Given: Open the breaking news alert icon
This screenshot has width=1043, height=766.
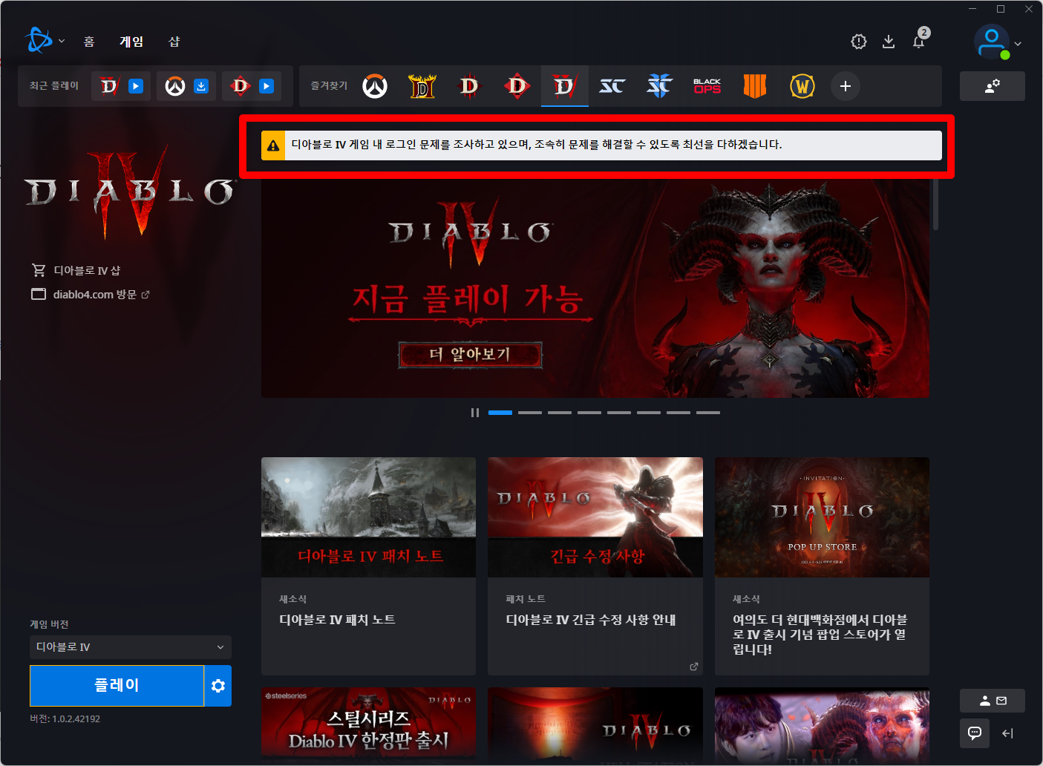Looking at the screenshot, I should [x=859, y=42].
